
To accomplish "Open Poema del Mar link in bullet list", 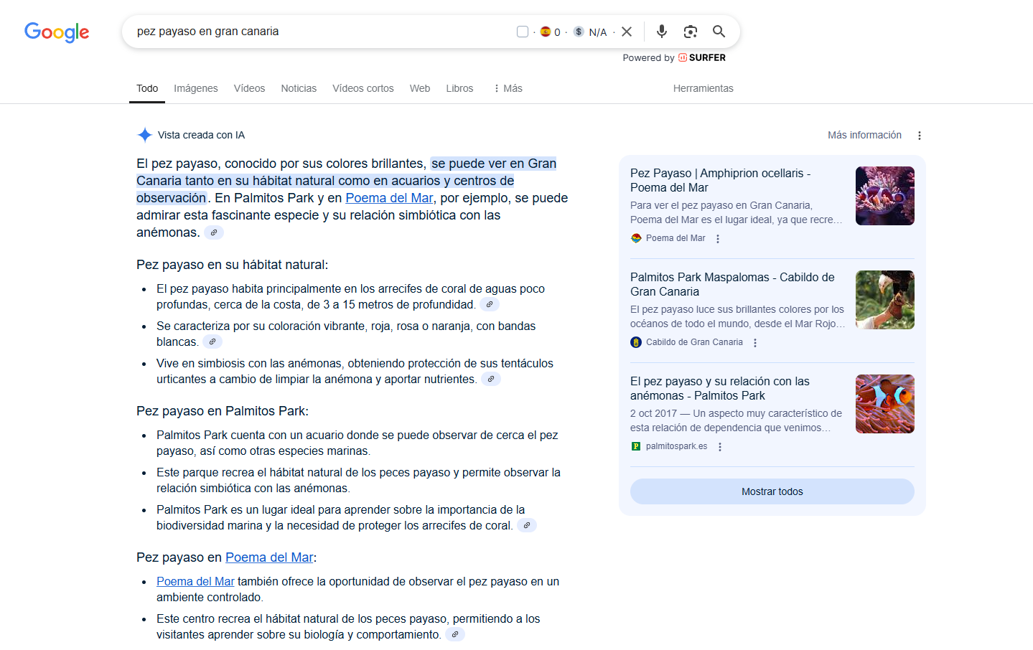I will coord(195,581).
